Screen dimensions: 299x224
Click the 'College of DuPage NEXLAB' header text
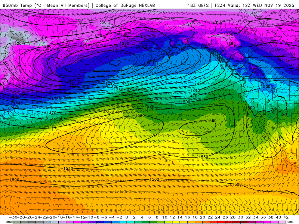pos(125,5)
